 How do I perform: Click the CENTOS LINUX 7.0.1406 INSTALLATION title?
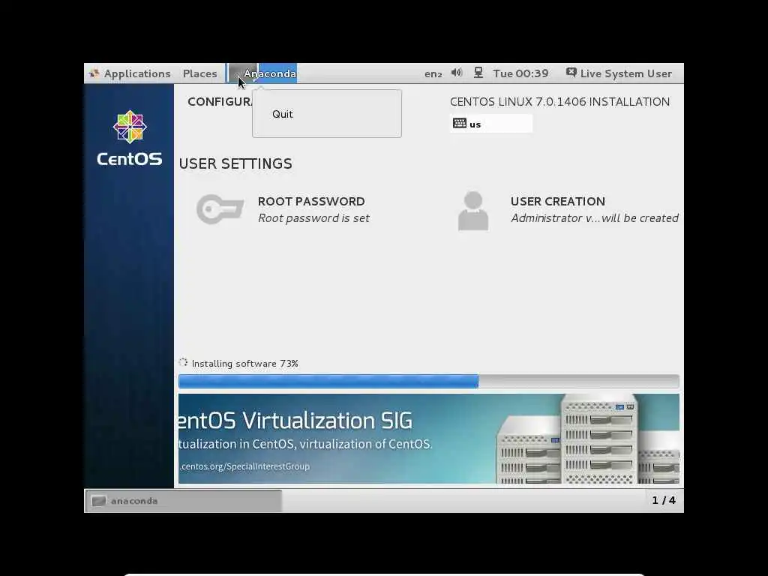click(559, 102)
